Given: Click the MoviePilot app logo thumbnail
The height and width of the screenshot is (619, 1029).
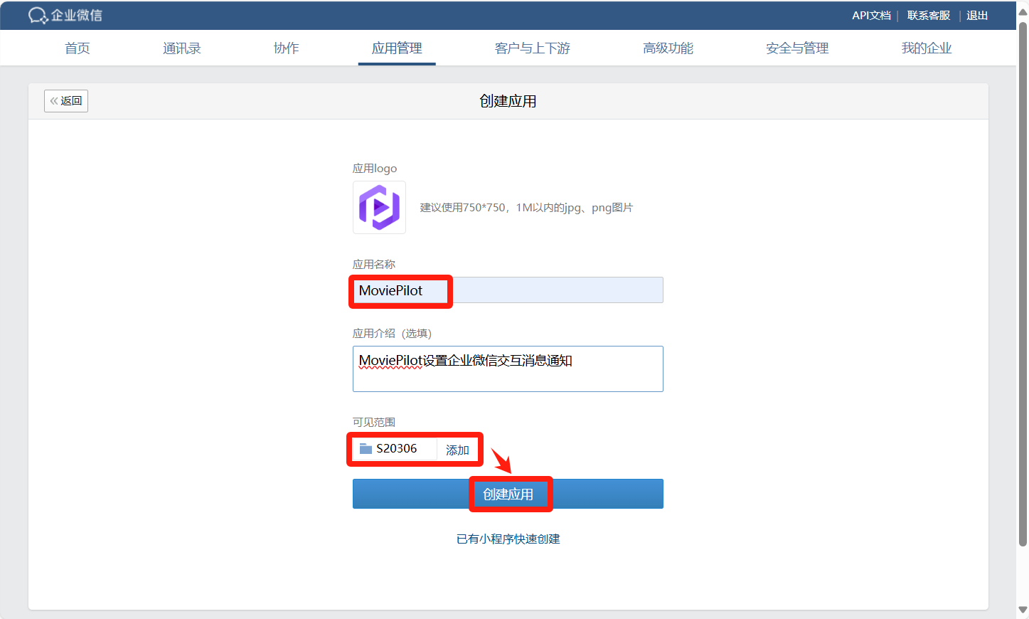Looking at the screenshot, I should point(379,207).
